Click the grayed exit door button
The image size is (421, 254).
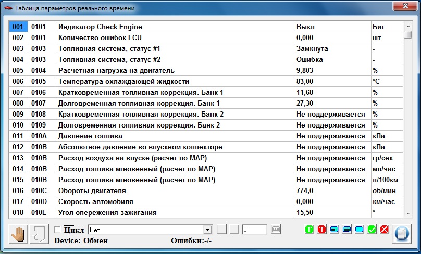tap(39, 234)
